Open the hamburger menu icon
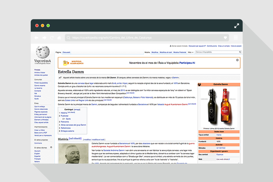The height and width of the screenshot is (182, 273). pos(236,38)
